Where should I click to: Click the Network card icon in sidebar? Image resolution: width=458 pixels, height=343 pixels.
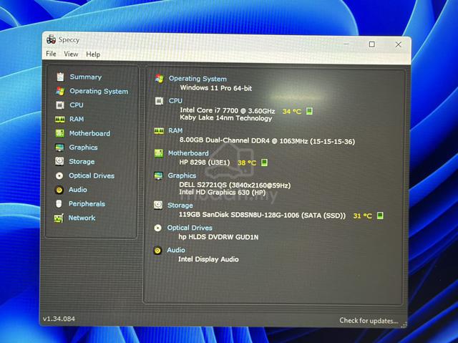click(x=59, y=218)
